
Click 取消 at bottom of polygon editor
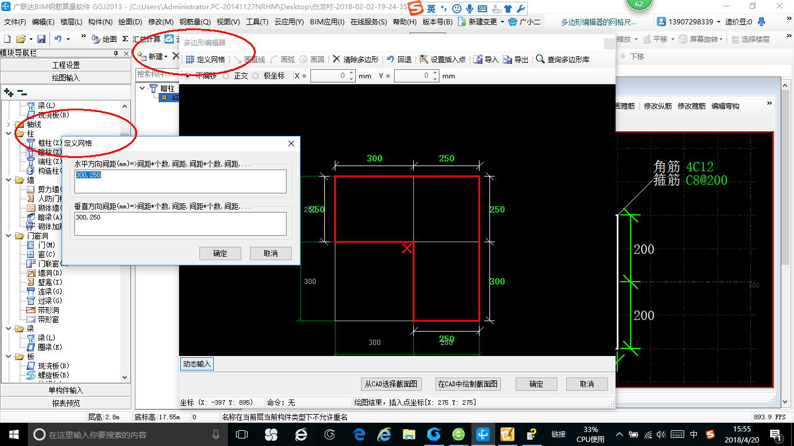[x=587, y=384]
